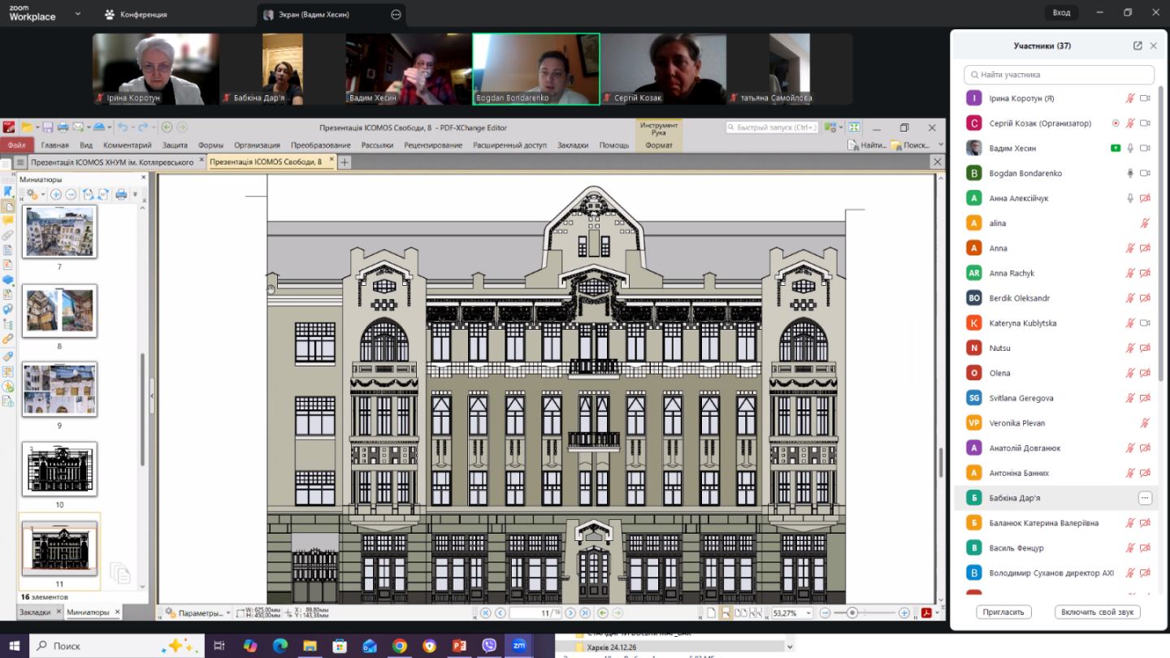Screen dimensions: 1170x658
Task: Click the Redo arrow in PDF-XChange toolbar
Action: click(145, 127)
